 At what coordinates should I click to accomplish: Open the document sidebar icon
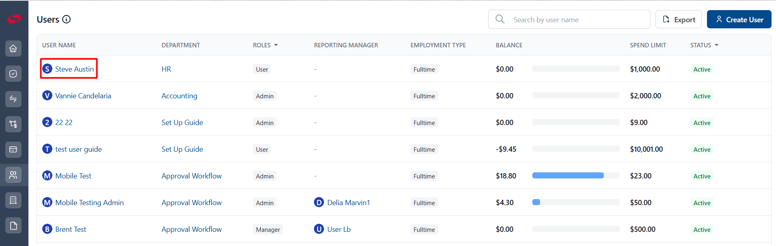13,225
